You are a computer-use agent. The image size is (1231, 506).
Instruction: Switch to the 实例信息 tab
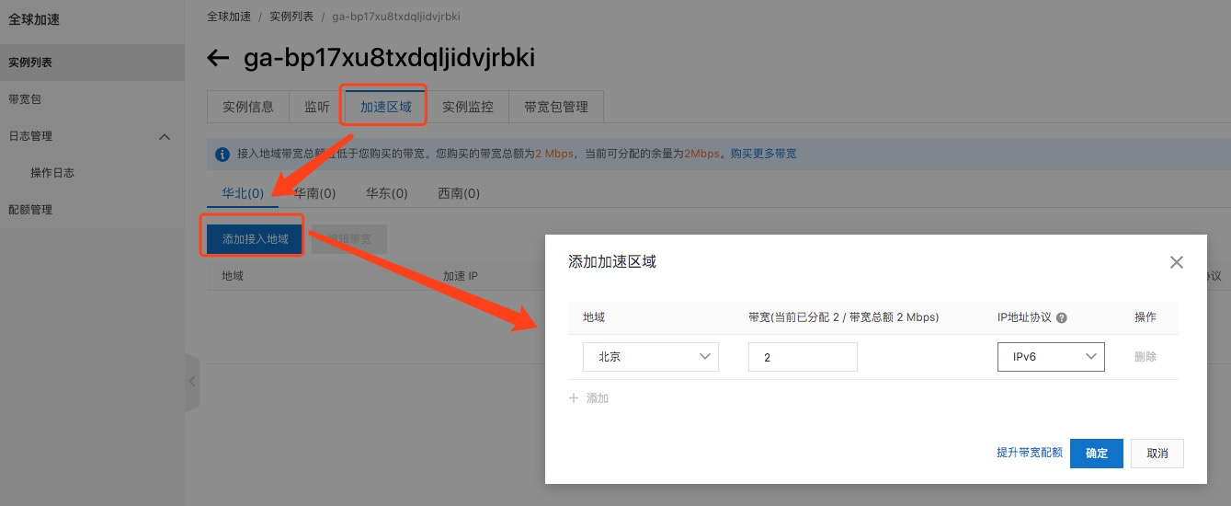pos(248,107)
